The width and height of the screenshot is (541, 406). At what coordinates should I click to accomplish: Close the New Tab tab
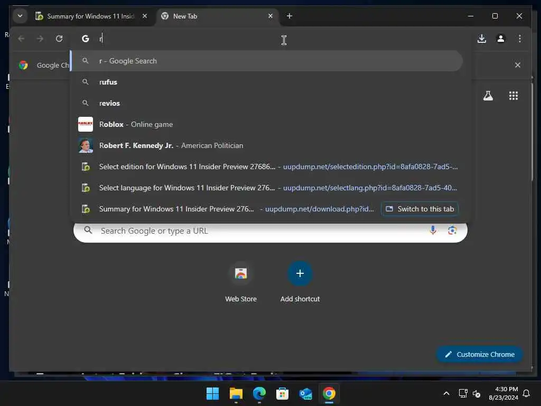tap(270, 16)
